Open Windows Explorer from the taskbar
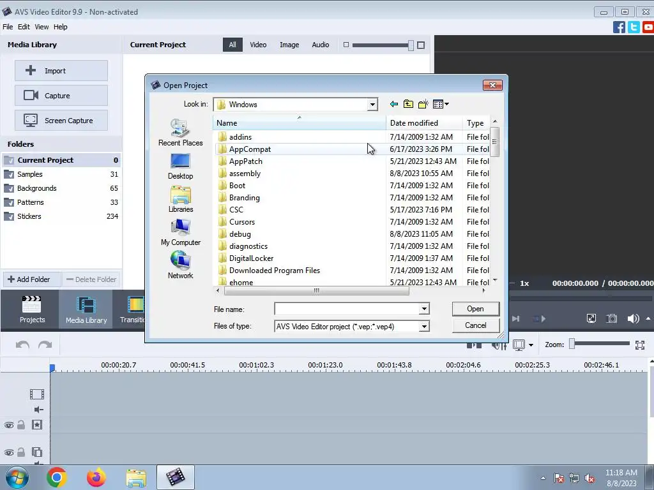 [136, 478]
